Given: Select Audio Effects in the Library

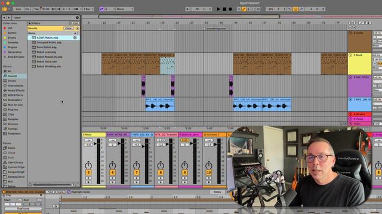Looking at the screenshot, I should [16, 90].
